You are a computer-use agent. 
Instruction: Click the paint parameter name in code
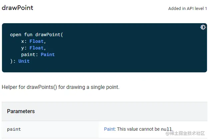pyautogui.click(x=28, y=54)
